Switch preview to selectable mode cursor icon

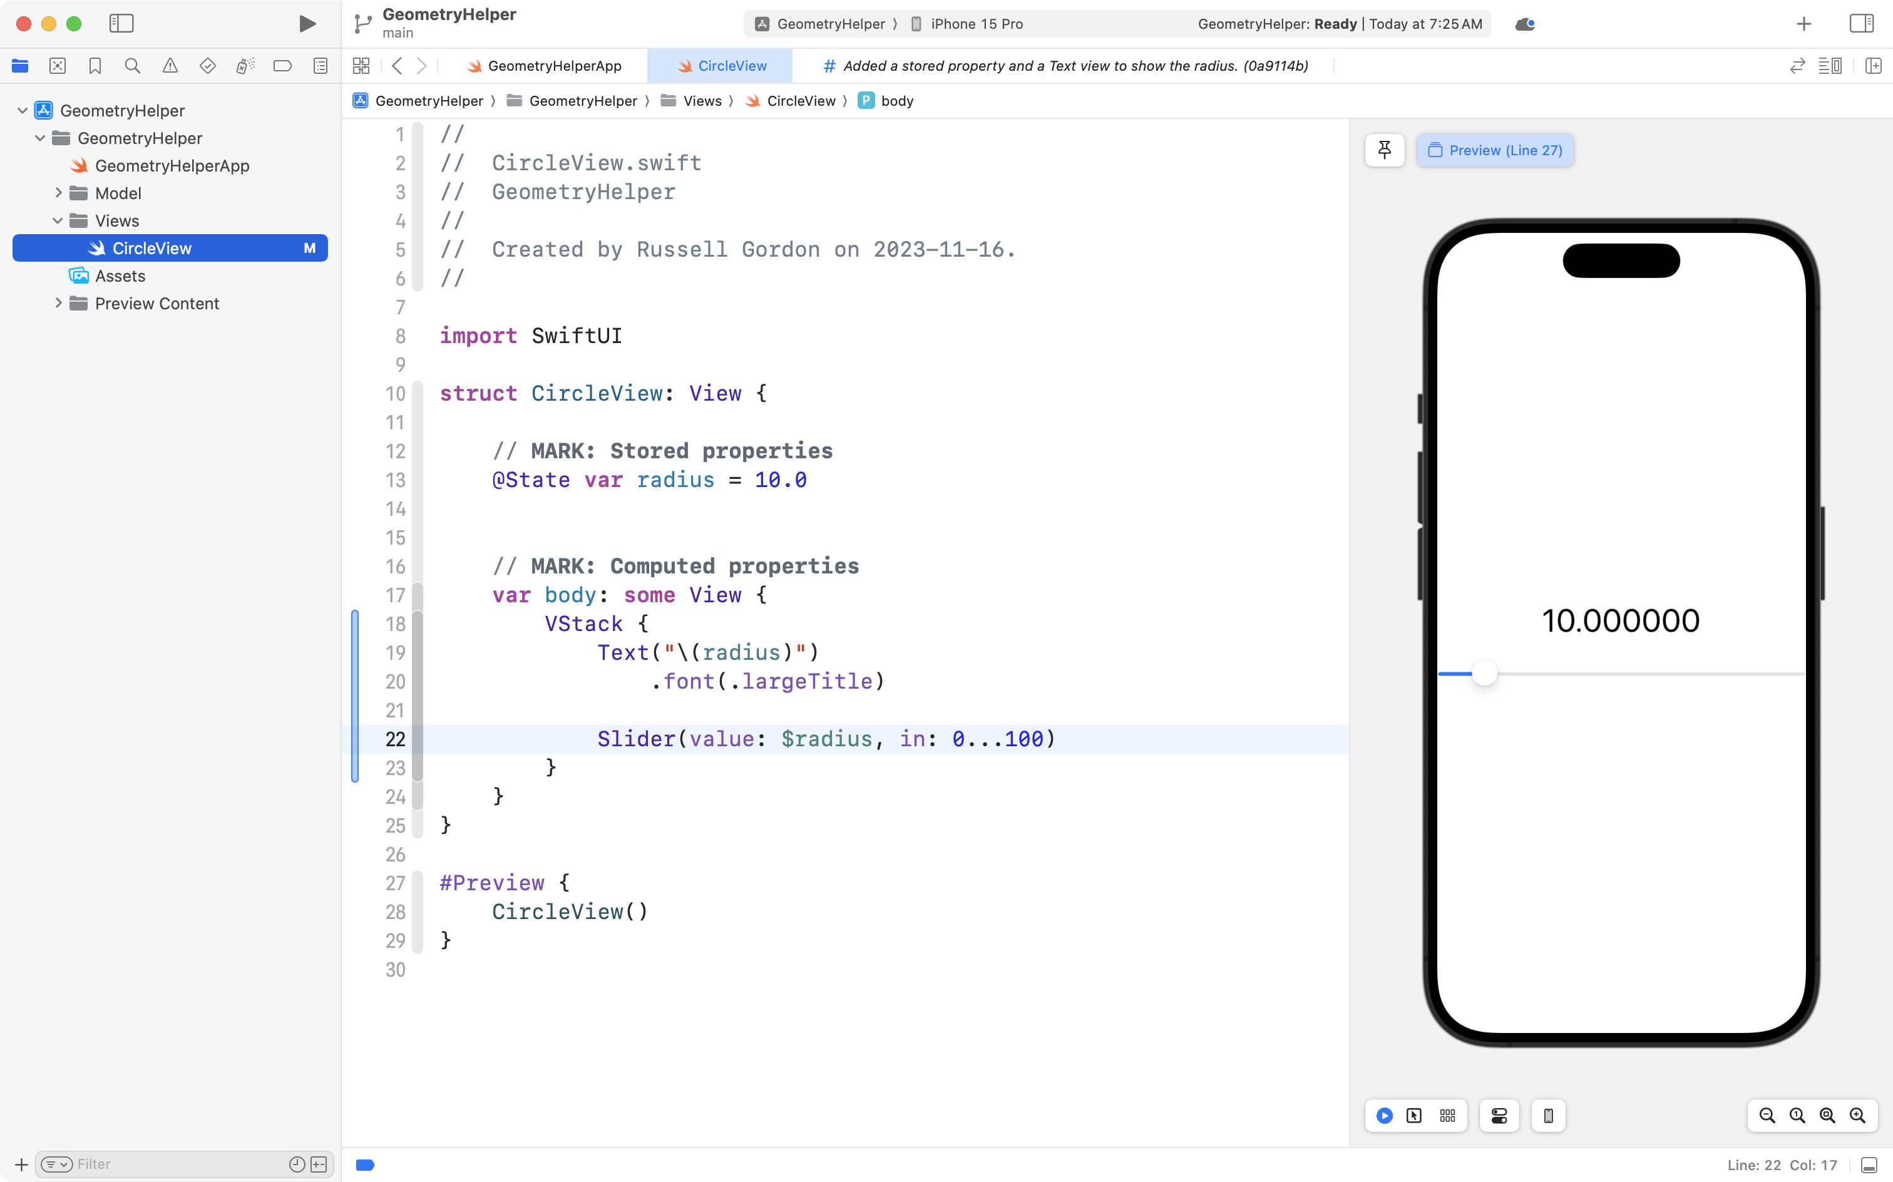pyautogui.click(x=1413, y=1116)
